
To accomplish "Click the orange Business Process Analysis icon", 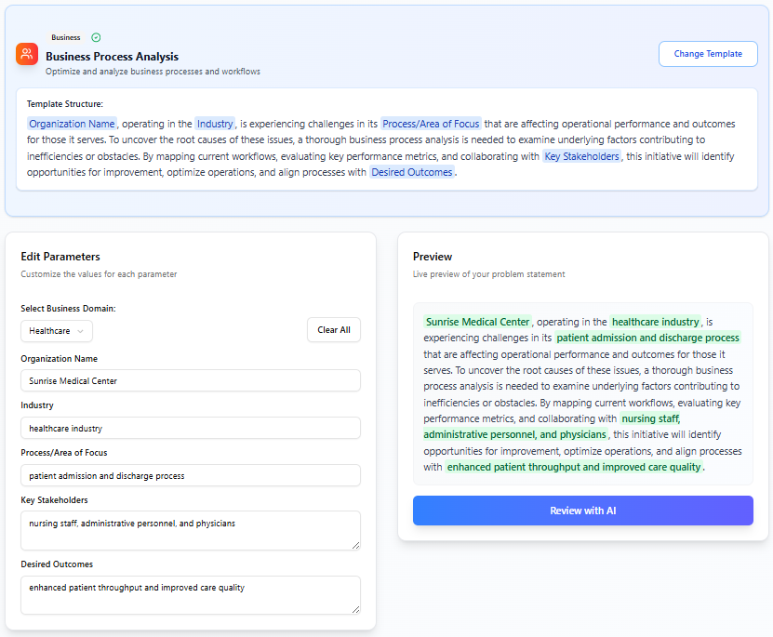I will 27,54.
